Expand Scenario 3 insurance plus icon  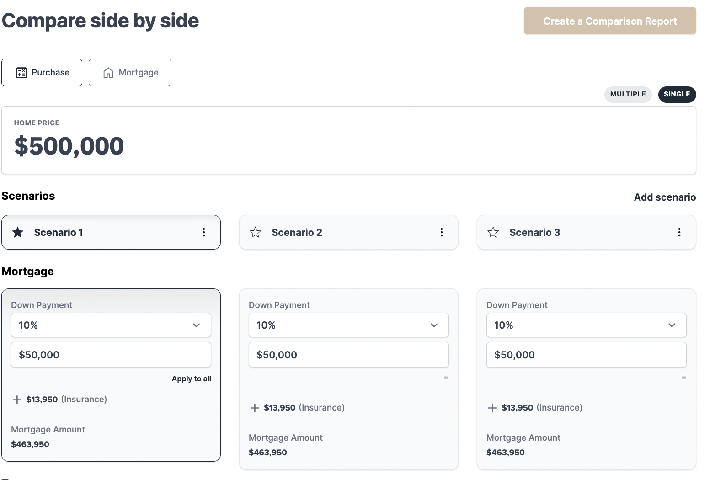click(492, 408)
